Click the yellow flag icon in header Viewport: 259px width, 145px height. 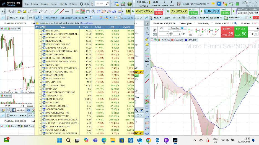(x=213, y=4)
